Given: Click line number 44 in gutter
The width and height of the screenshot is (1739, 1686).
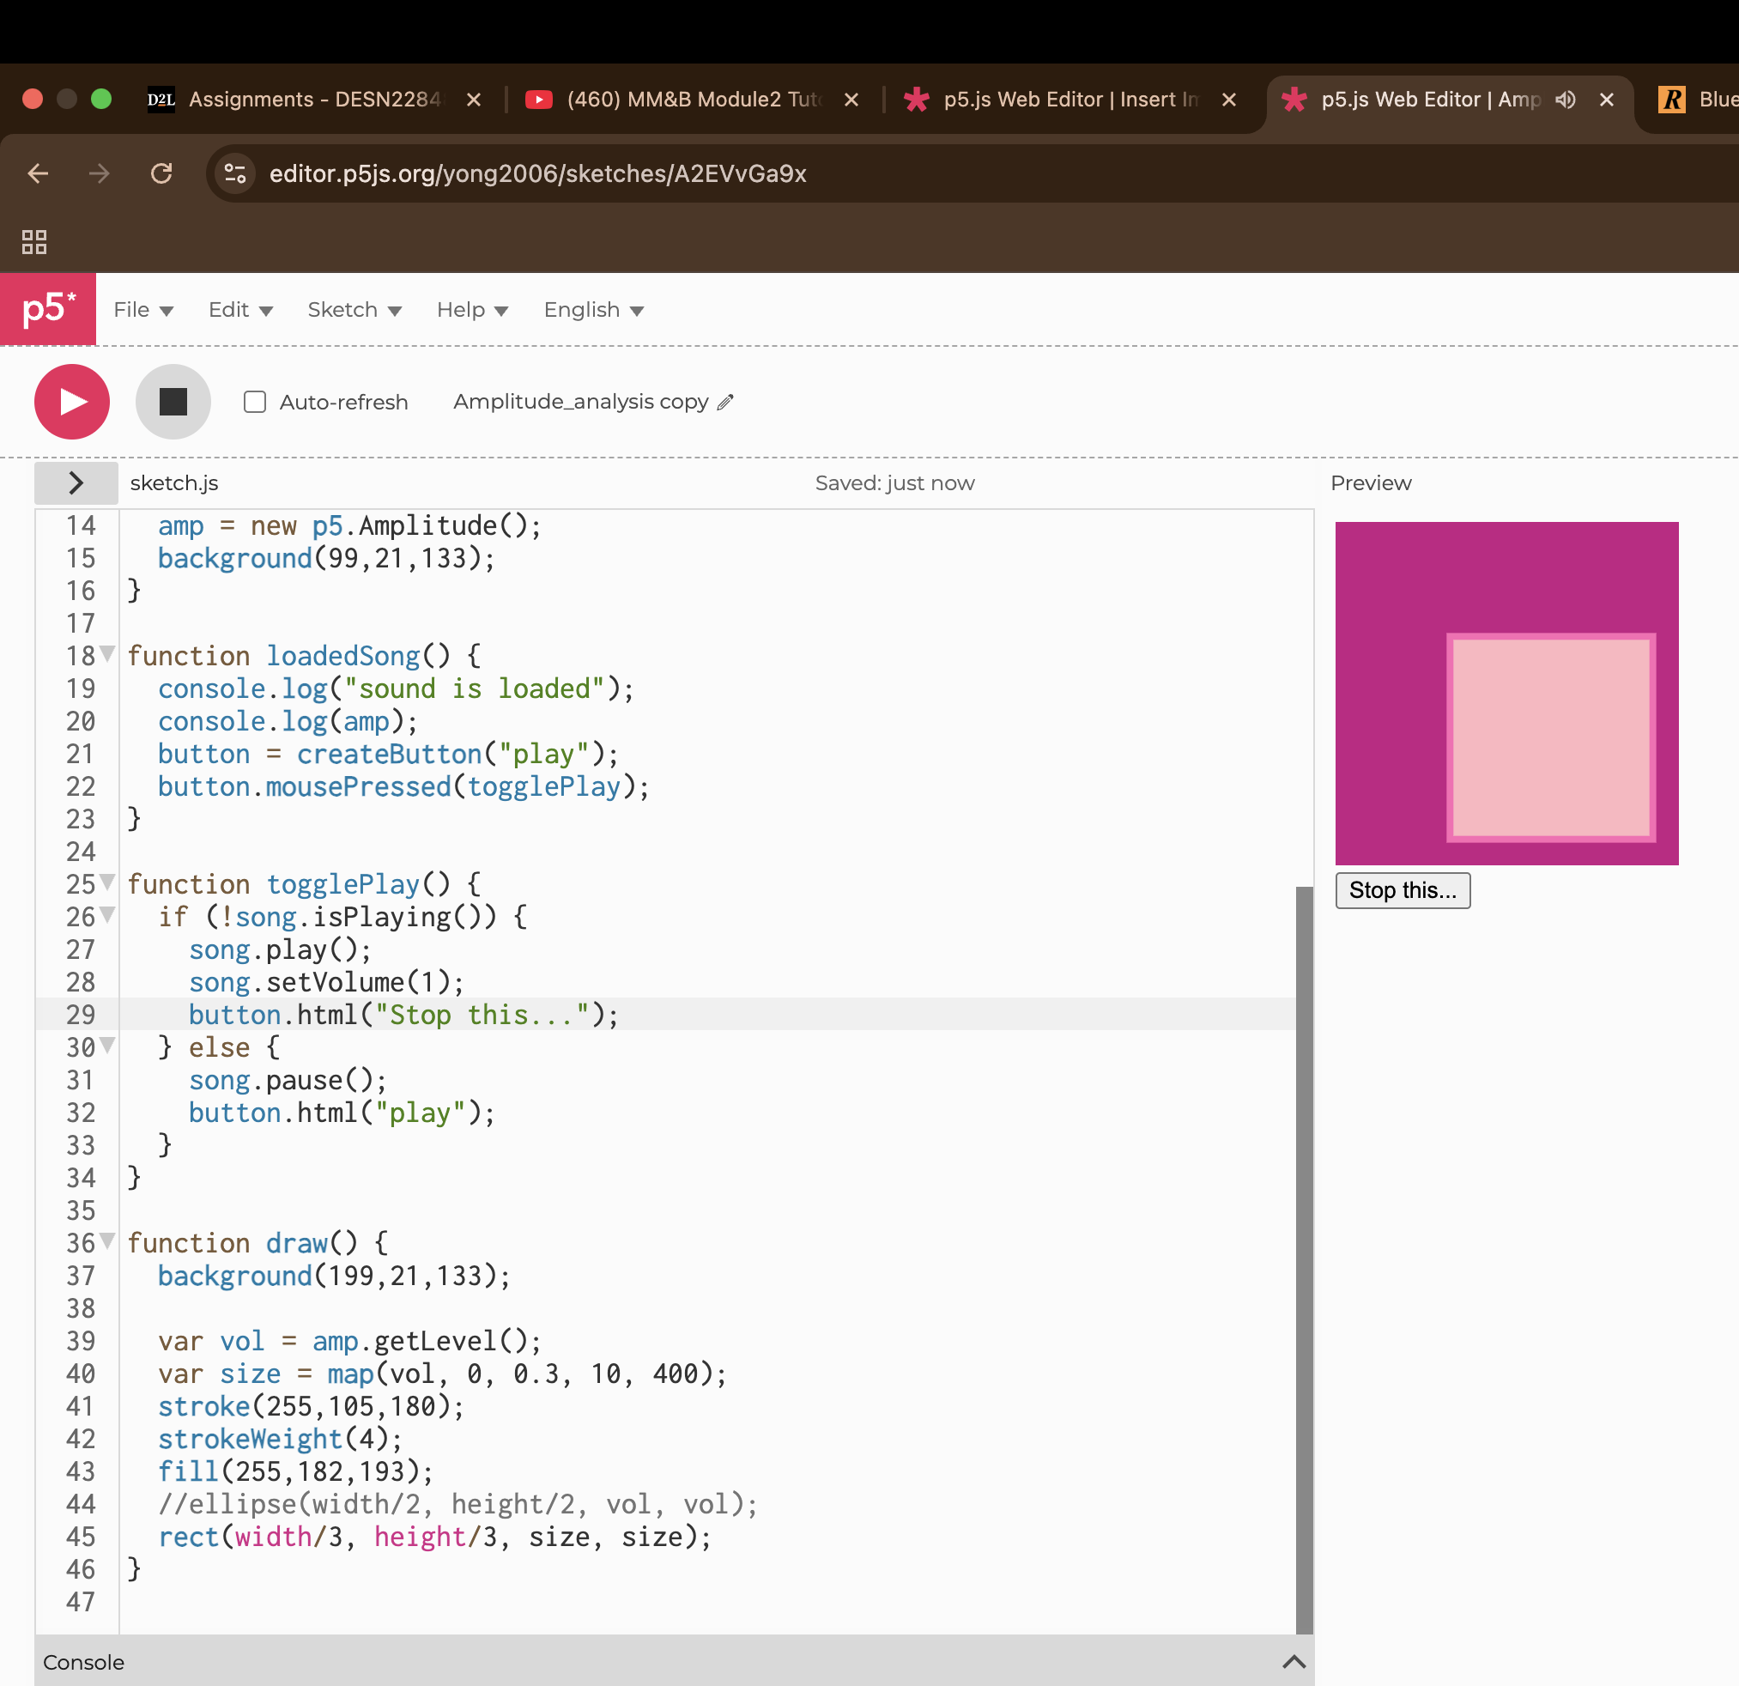Looking at the screenshot, I should click(x=81, y=1504).
